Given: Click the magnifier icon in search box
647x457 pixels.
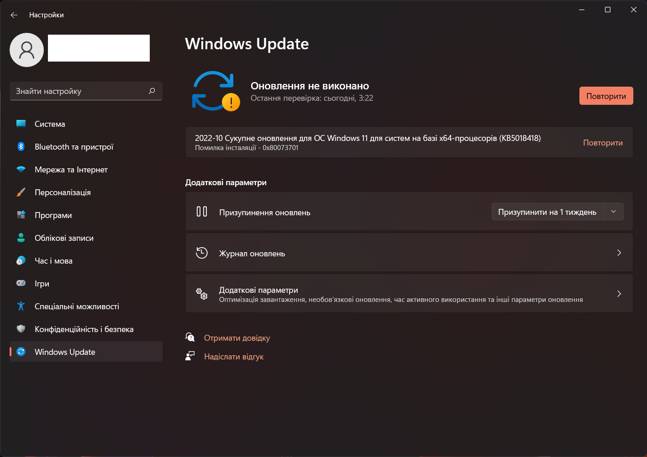Looking at the screenshot, I should click(x=152, y=91).
